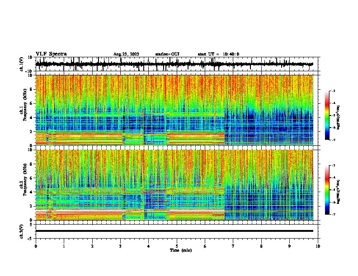This screenshot has height=276, width=358.
Task: Click the "9" tick on the Time axis
Action: 289,246
